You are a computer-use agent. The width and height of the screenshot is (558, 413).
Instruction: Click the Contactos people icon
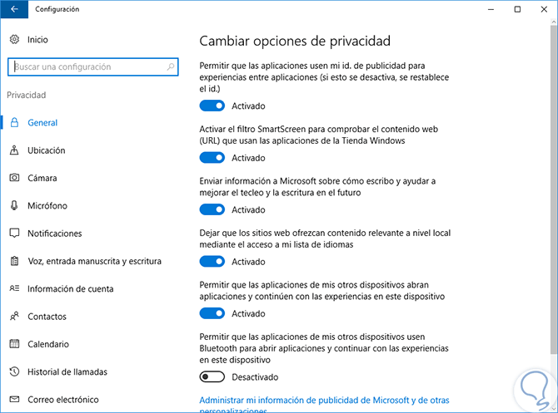[x=14, y=317]
